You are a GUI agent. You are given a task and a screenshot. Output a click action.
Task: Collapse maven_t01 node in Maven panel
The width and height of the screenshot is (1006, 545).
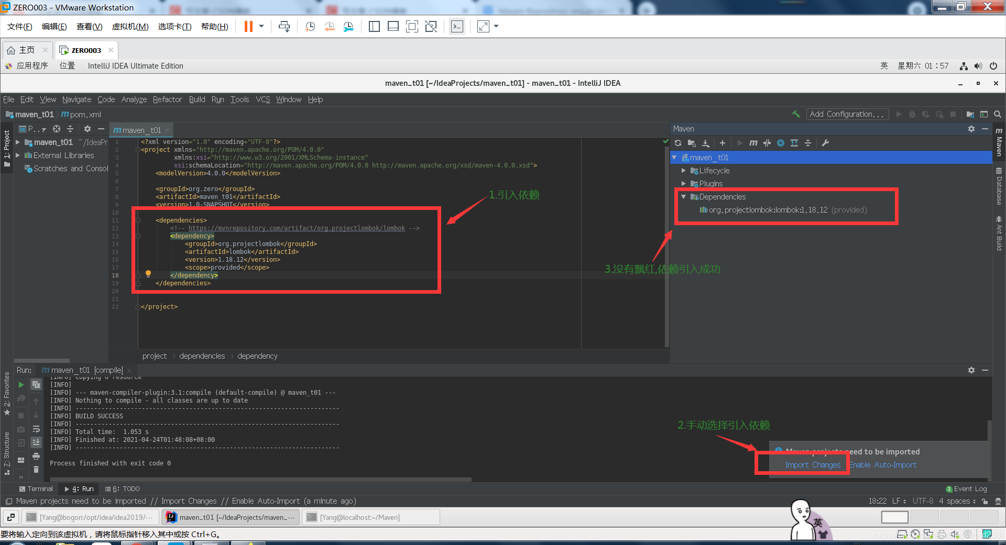point(675,158)
